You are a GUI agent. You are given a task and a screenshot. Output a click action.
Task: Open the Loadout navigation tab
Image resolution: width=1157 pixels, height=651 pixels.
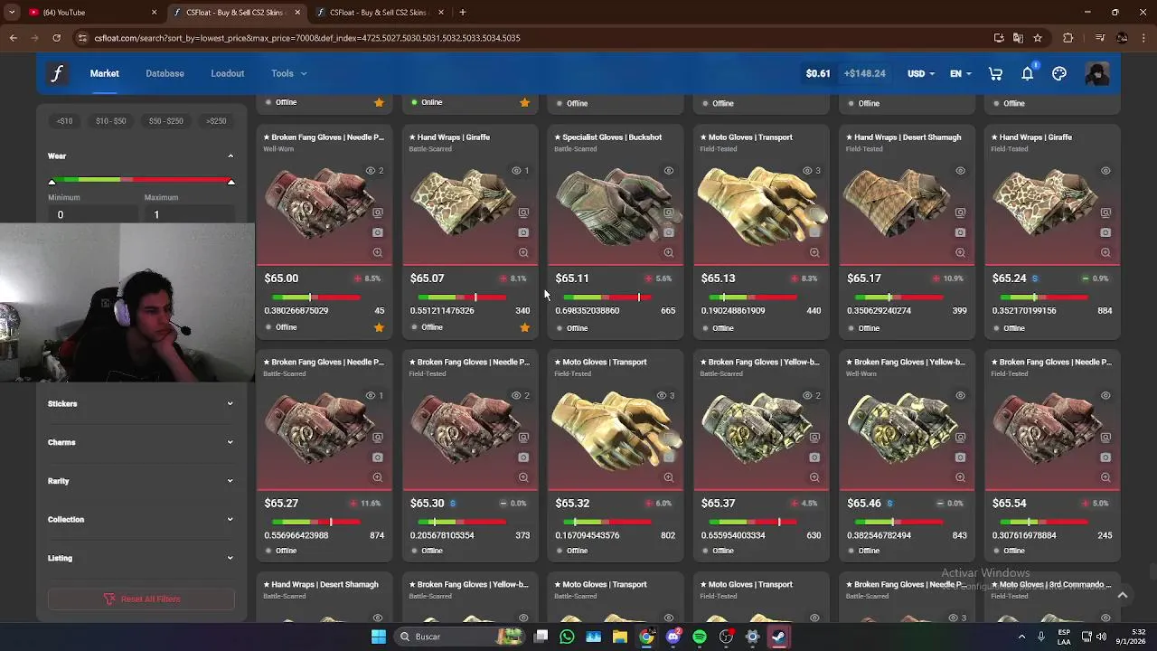tap(227, 73)
